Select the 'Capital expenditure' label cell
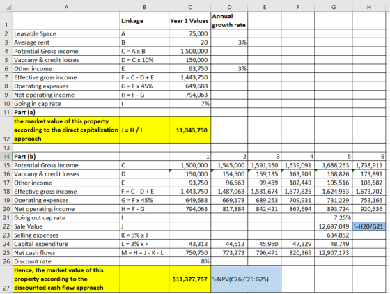Image resolution: width=390 pixels, height=294 pixels. [x=66, y=244]
